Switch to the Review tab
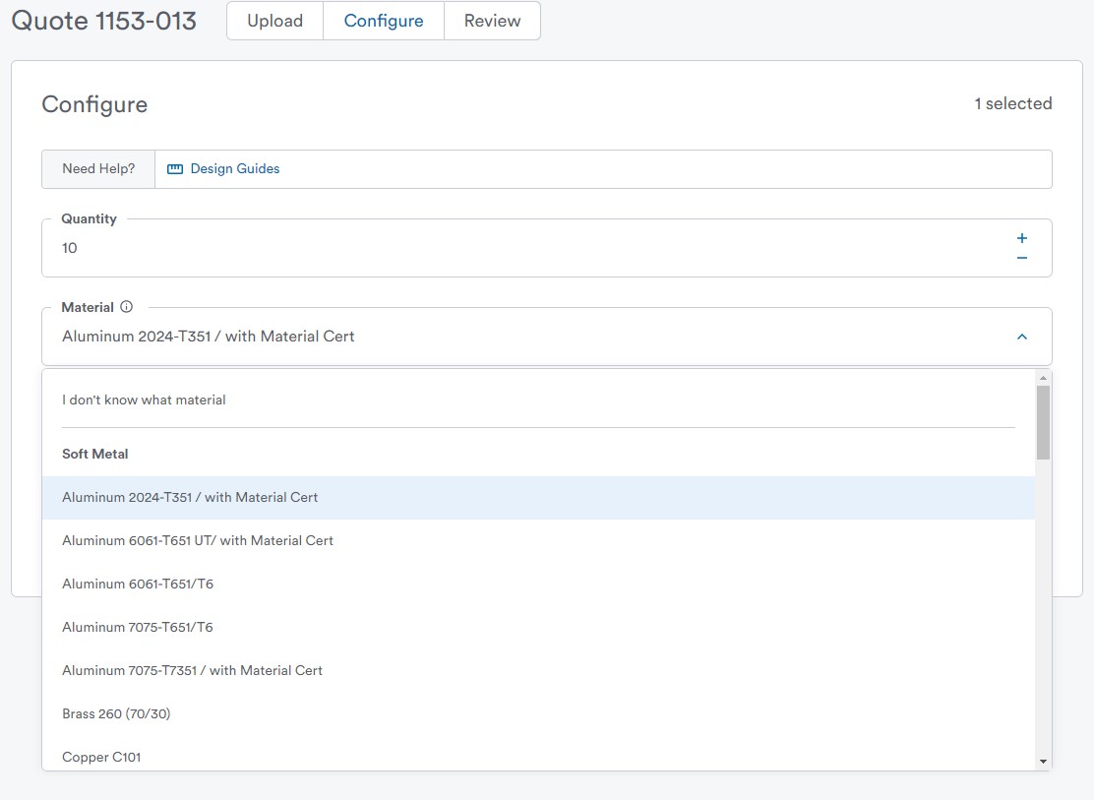1094x800 pixels. [x=492, y=20]
